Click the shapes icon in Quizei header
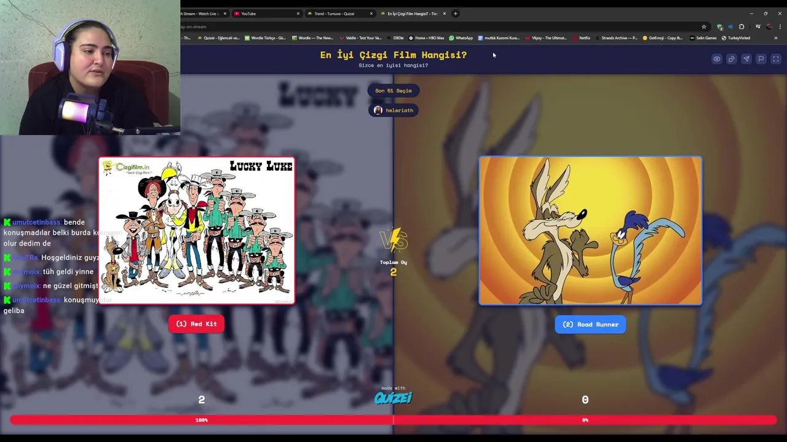This screenshot has width=787, height=442. 732,59
